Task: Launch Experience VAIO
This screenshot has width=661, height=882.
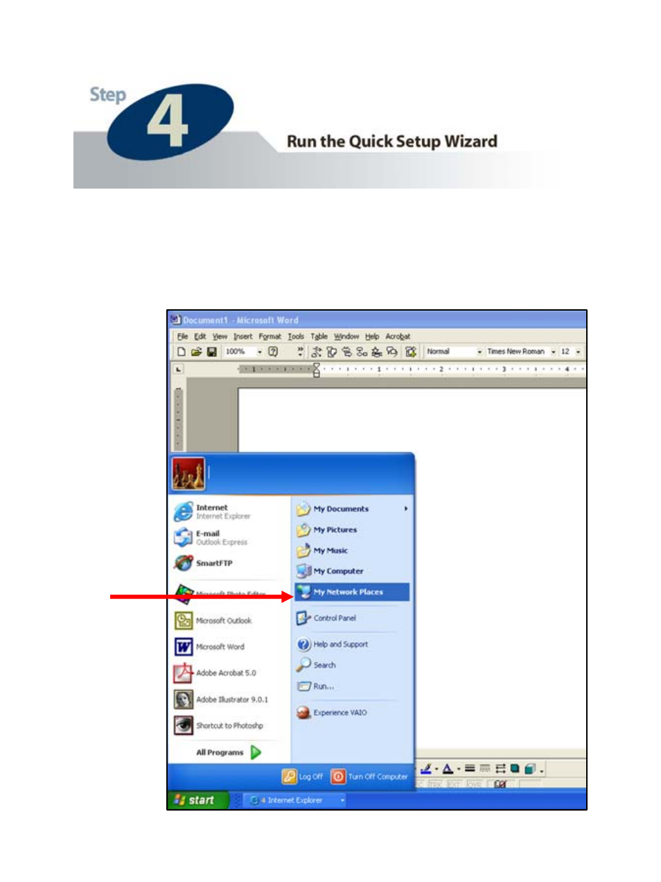Action: 332,713
